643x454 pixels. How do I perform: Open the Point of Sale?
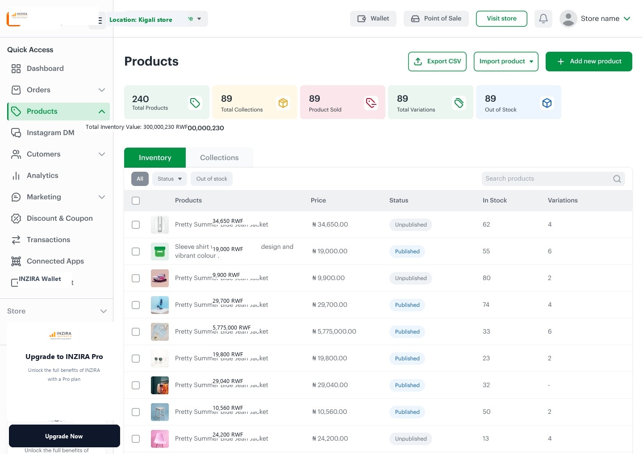click(x=436, y=19)
